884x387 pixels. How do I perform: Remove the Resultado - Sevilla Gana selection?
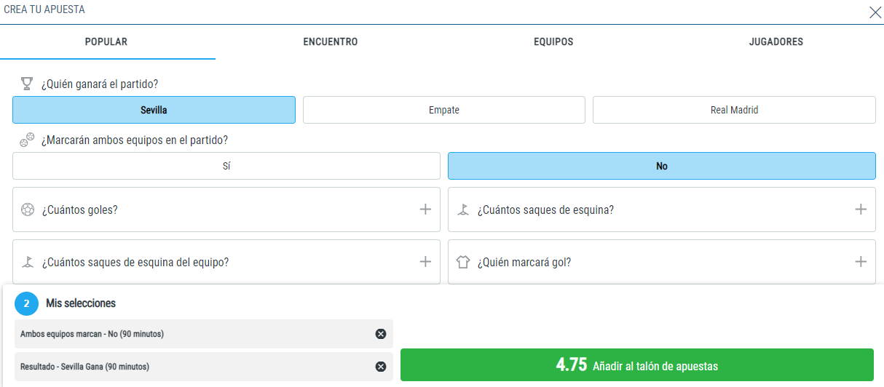380,367
